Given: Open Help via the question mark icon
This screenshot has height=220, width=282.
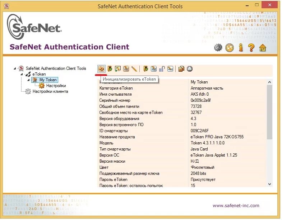Looking at the screenshot, I should coord(251,48).
